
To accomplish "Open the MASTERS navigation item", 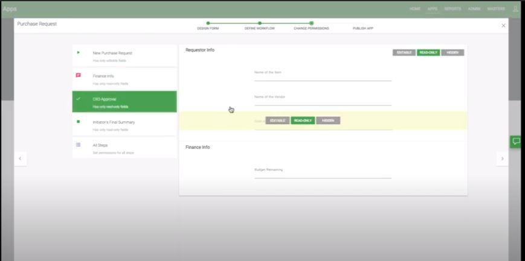I will (x=496, y=9).
